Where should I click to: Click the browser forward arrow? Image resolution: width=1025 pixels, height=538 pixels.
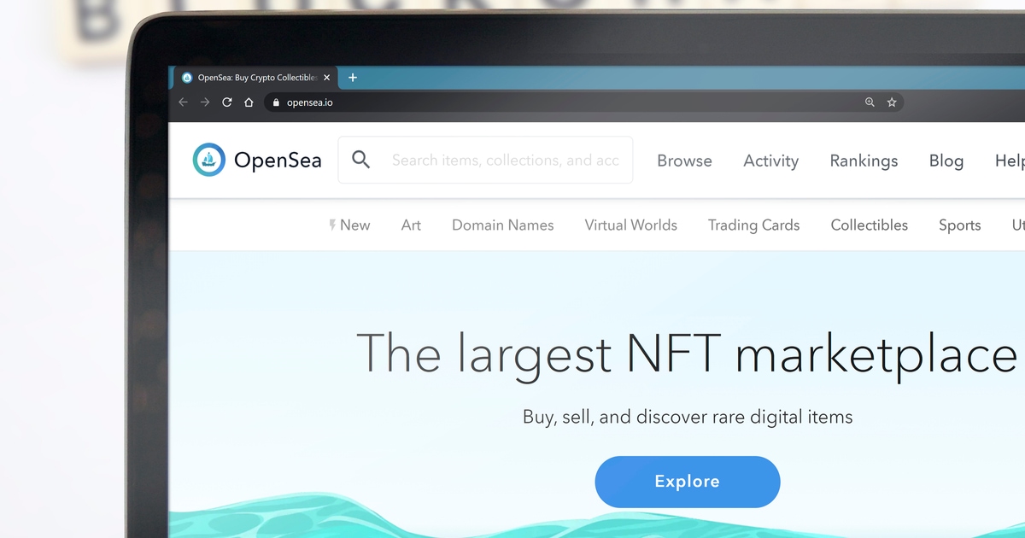pyautogui.click(x=205, y=102)
